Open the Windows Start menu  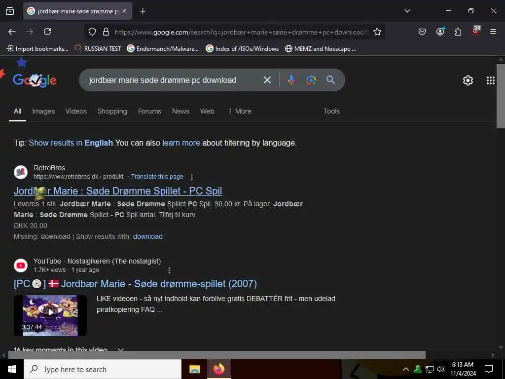pos(12,369)
